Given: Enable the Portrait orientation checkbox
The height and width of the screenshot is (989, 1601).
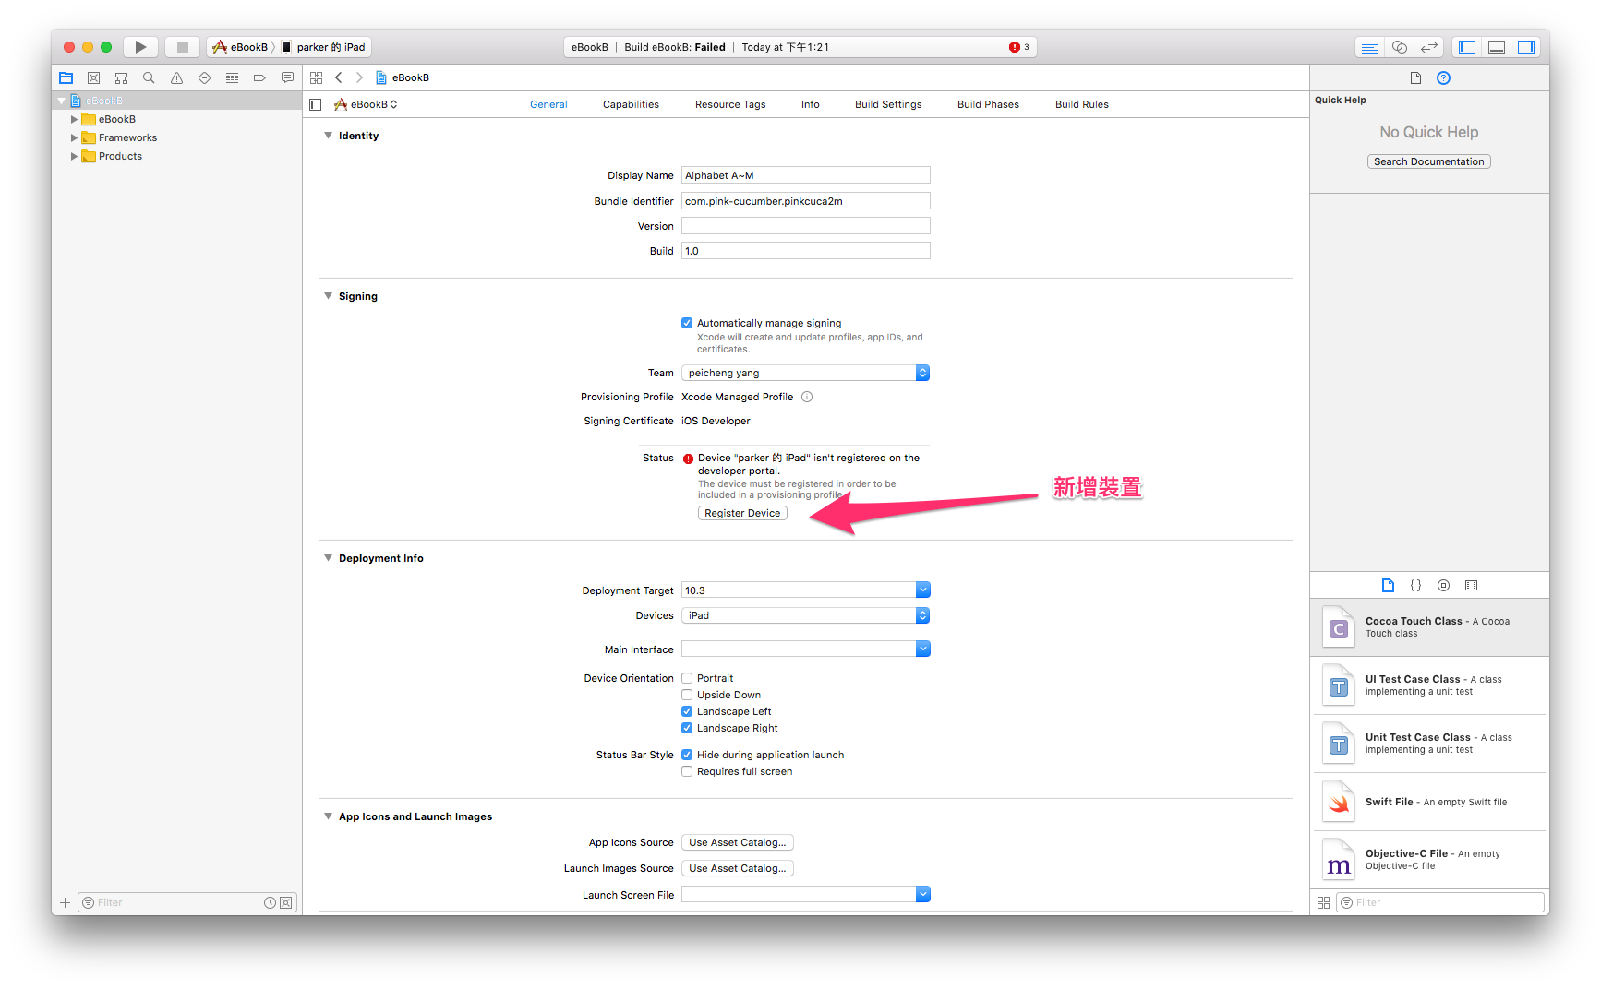Looking at the screenshot, I should click(x=687, y=678).
